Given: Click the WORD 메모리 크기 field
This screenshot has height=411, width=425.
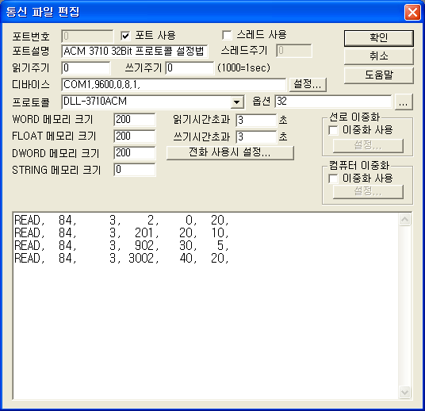Looking at the screenshot, I should coord(135,120).
